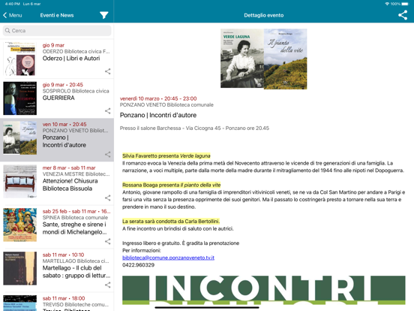The height and width of the screenshot is (311, 414).
Task: Tap the Oderzo event thumbnail
Action: tap(20, 59)
